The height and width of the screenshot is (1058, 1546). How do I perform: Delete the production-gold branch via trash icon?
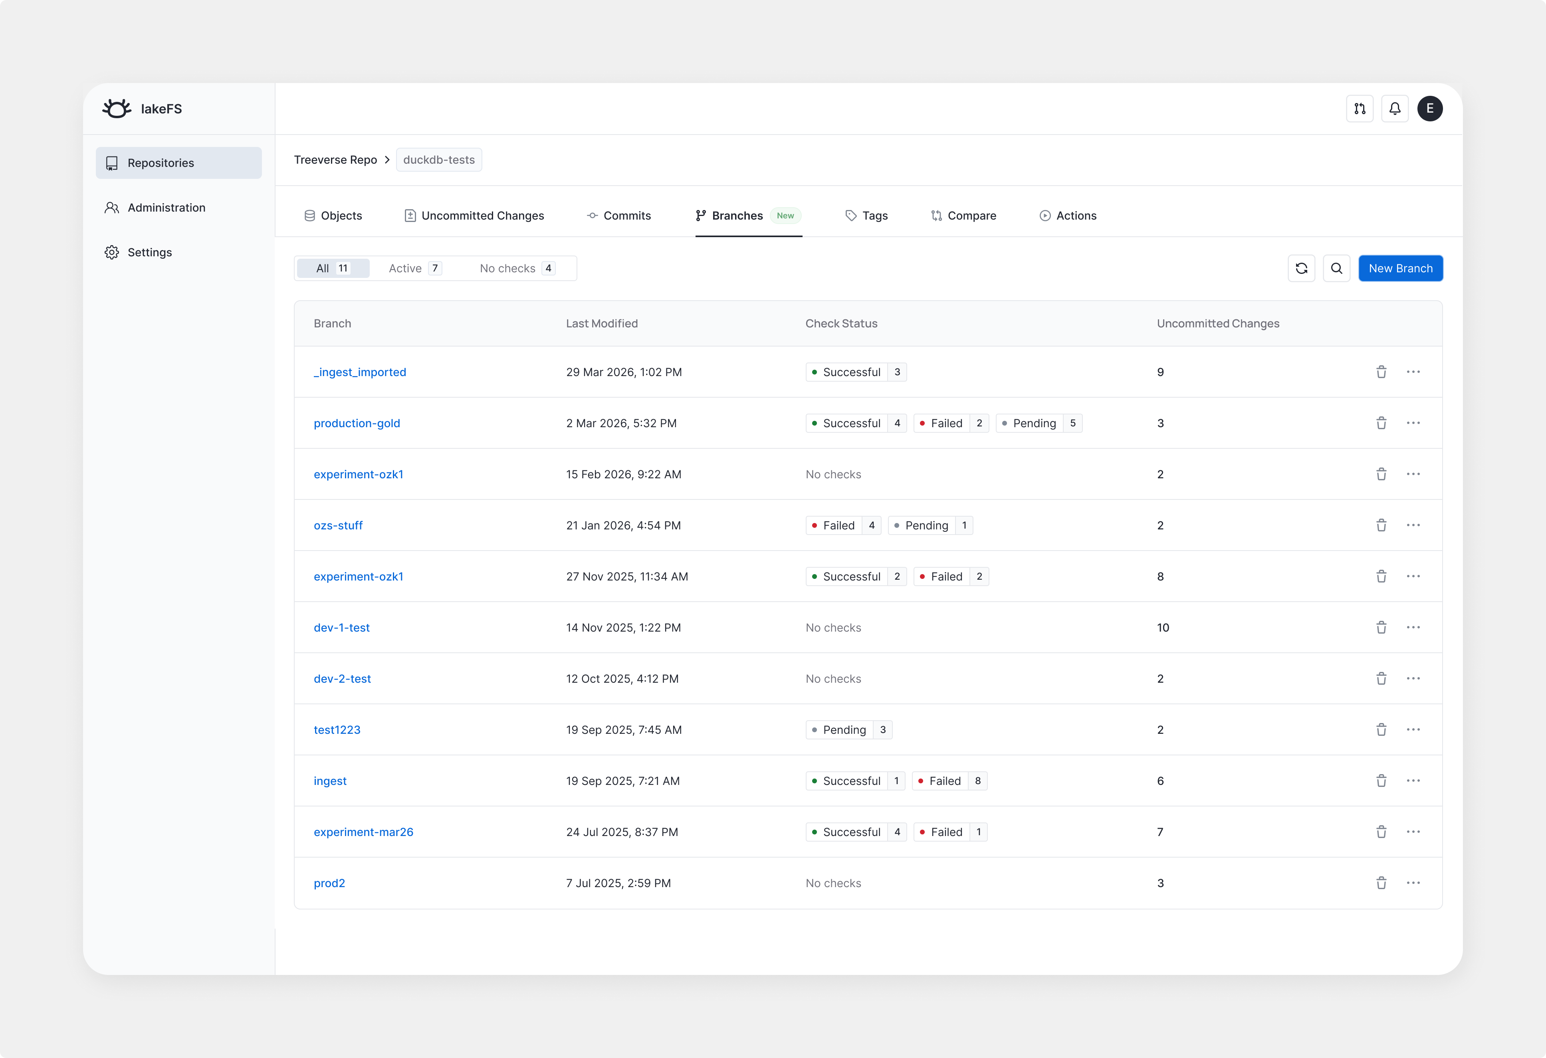1381,423
